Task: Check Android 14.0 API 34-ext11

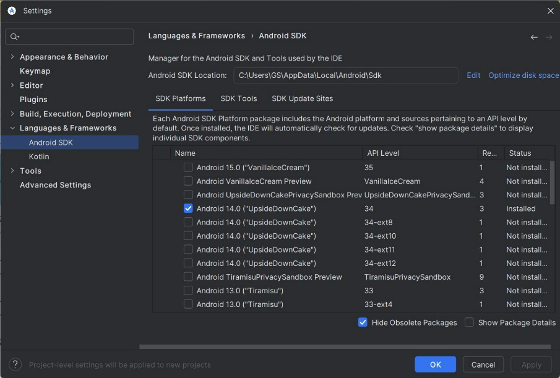Action: click(x=188, y=249)
